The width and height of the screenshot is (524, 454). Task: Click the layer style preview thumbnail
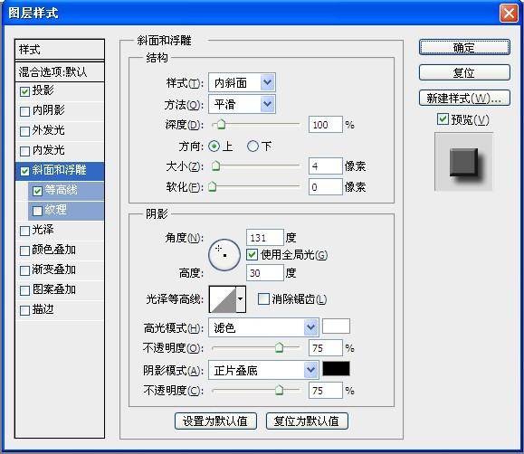pyautogui.click(x=463, y=162)
